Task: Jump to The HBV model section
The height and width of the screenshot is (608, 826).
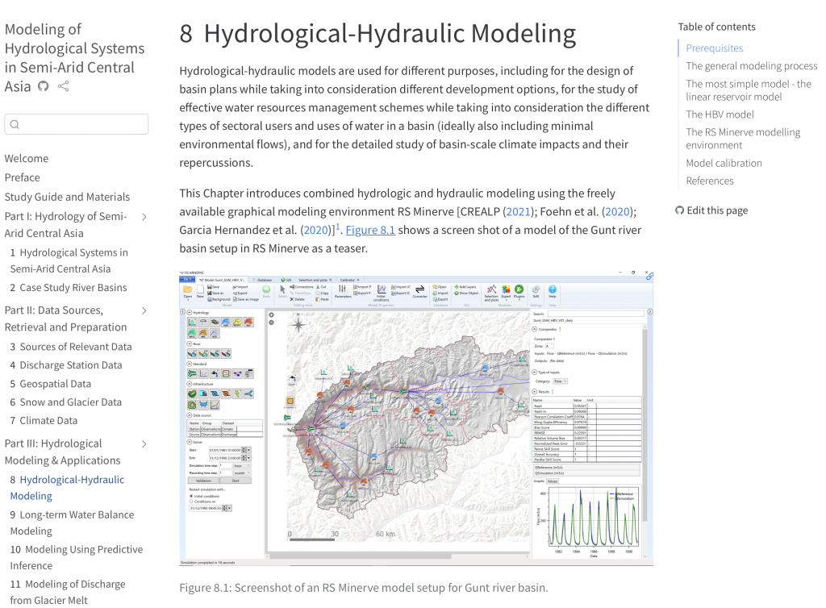Action: point(720,115)
